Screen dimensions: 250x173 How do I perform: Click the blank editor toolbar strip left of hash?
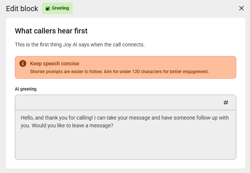[x=111, y=102]
